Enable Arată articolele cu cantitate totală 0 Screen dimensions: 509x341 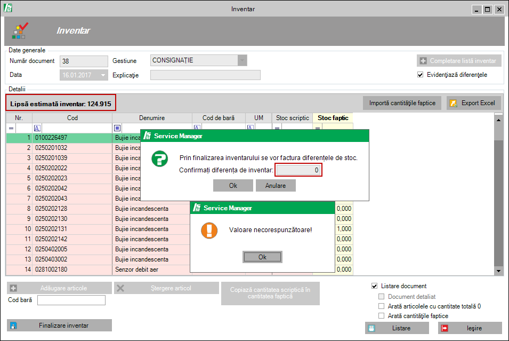(x=382, y=306)
